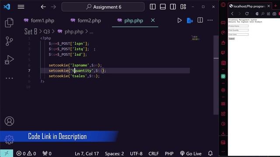Open Explorer in the activity bar
This screenshot has width=280, height=157.
9,23
